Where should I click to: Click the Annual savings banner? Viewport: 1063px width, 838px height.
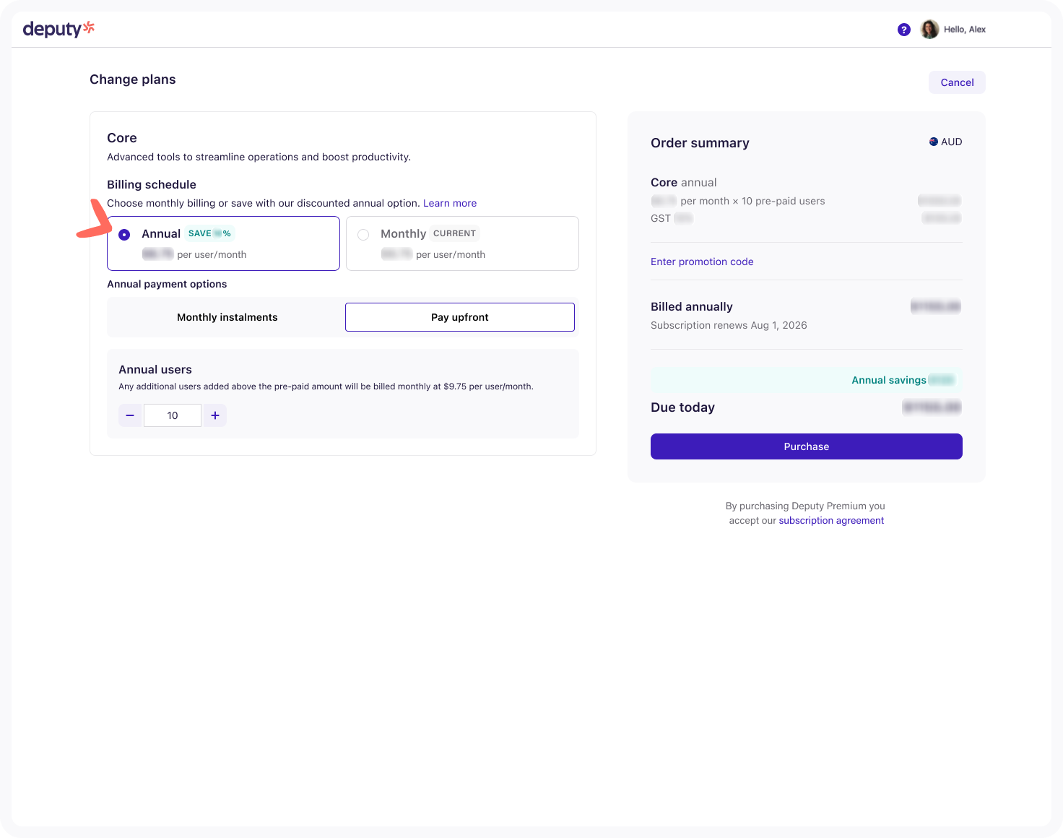click(806, 380)
